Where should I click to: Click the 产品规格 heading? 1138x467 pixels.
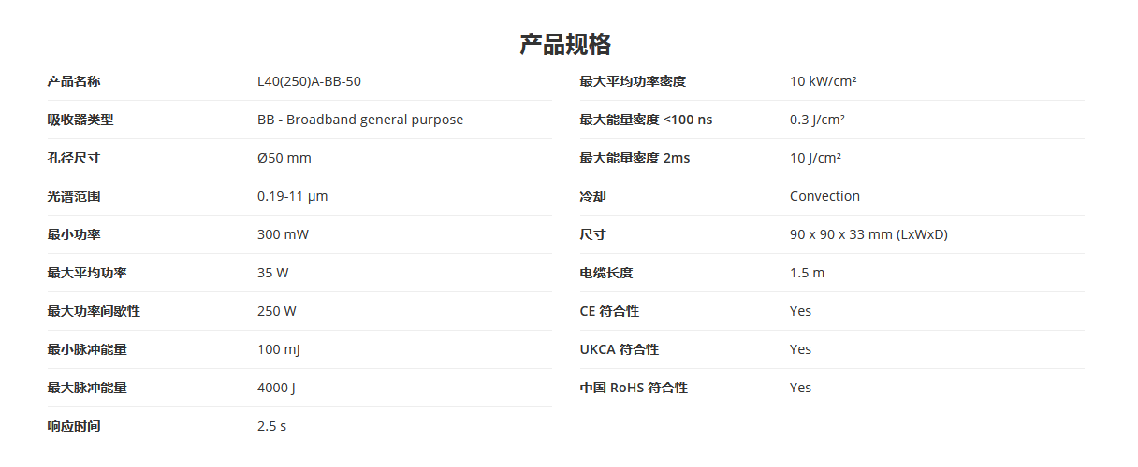(565, 44)
